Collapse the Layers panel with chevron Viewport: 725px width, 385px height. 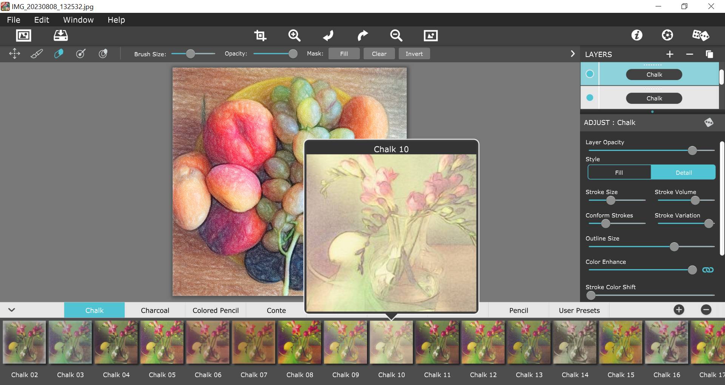572,54
